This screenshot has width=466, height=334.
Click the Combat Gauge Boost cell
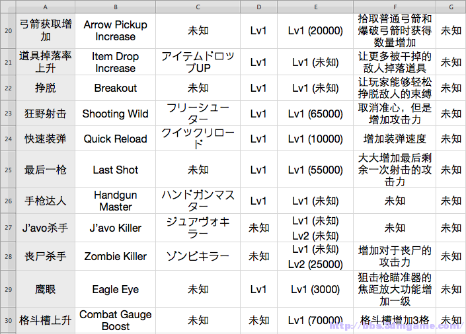[x=115, y=320]
